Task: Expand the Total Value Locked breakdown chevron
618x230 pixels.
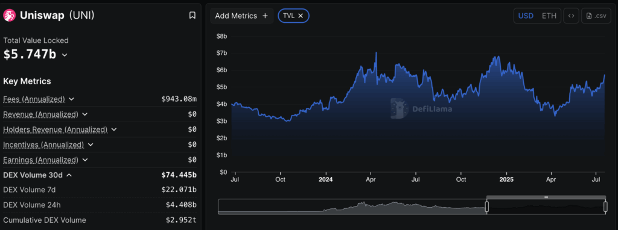Action: coord(65,55)
